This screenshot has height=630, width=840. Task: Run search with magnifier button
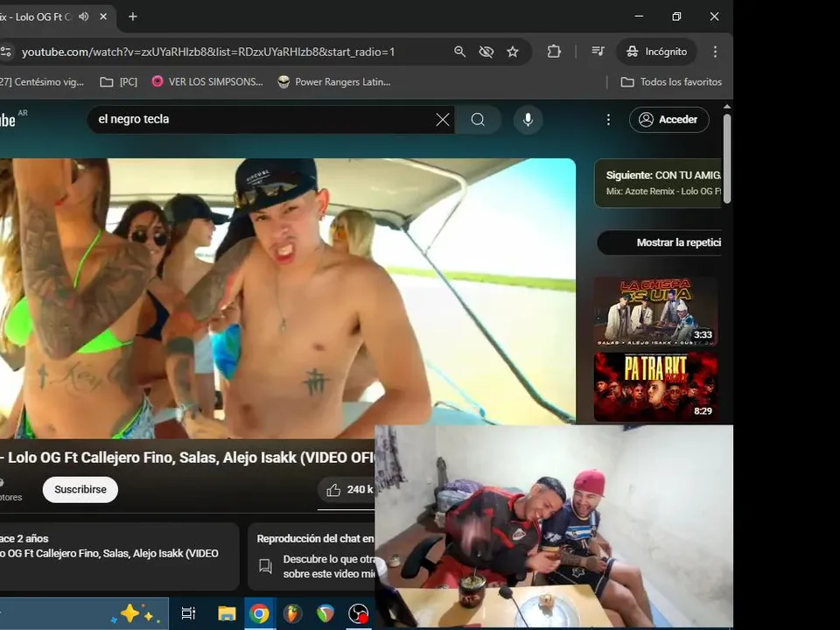478,120
